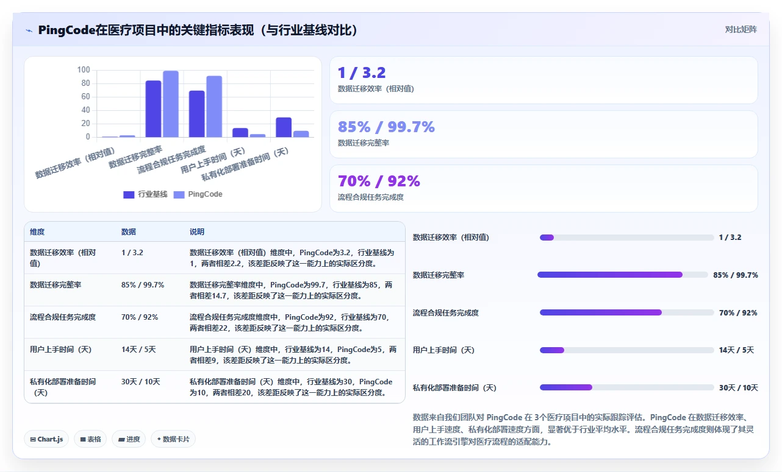The image size is (782, 472).
Task: Click table value 1 / 3.2
Action: coord(132,252)
